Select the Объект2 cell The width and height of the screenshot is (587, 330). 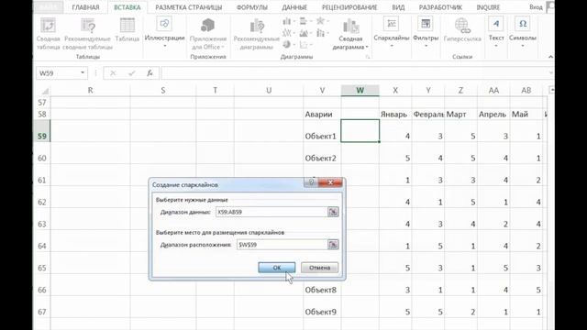coord(322,153)
